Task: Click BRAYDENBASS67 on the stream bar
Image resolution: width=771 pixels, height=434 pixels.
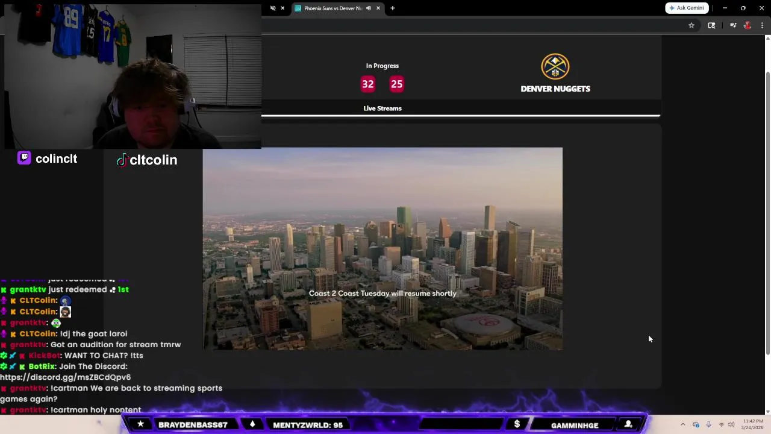Action: tap(193, 425)
